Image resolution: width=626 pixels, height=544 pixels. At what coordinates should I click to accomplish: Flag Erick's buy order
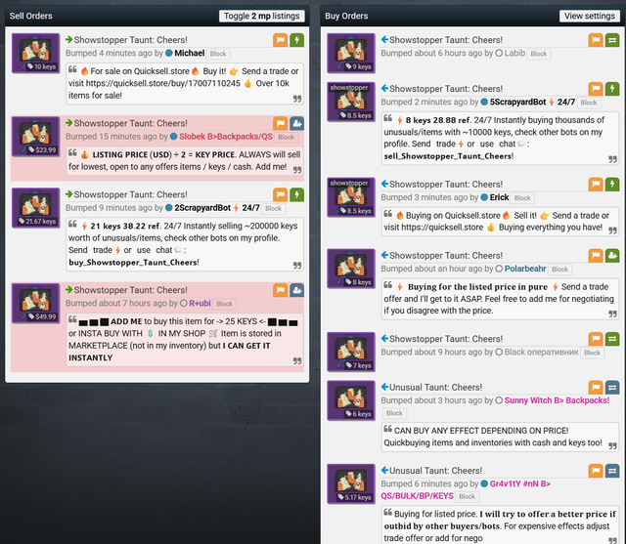(596, 185)
